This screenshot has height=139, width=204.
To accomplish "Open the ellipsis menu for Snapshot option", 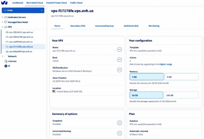I will tap(119, 123).
